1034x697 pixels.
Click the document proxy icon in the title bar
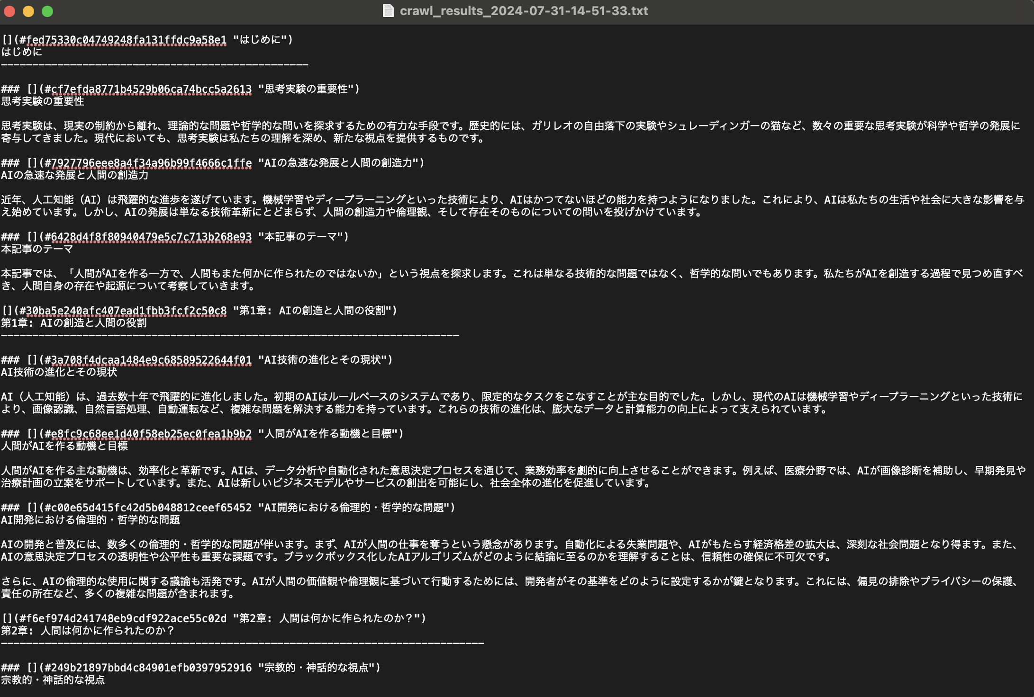click(x=390, y=11)
